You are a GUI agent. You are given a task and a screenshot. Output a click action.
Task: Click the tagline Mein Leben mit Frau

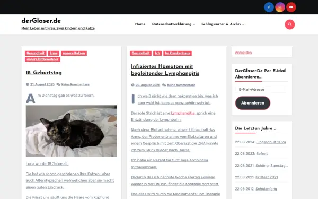pos(58,28)
